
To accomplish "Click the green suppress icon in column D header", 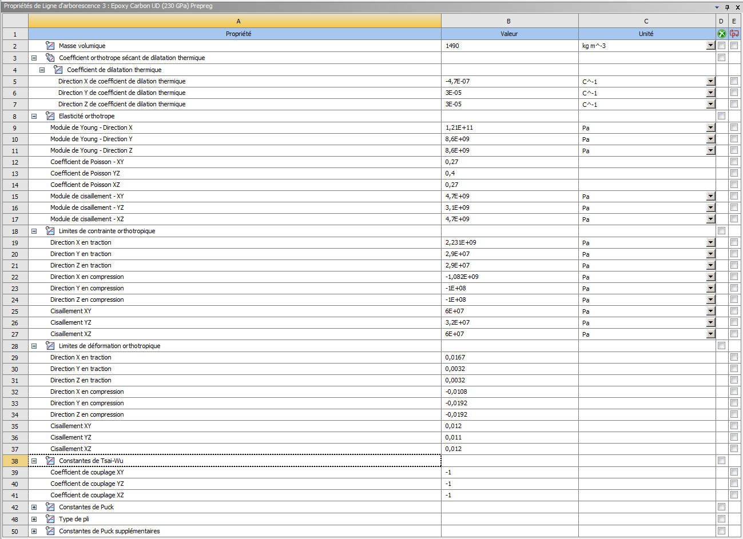I will (721, 34).
